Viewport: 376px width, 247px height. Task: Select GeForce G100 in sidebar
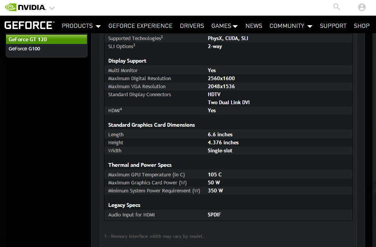point(46,49)
